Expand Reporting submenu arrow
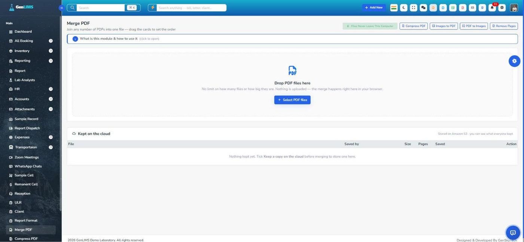This screenshot has width=524, height=242. point(51,61)
